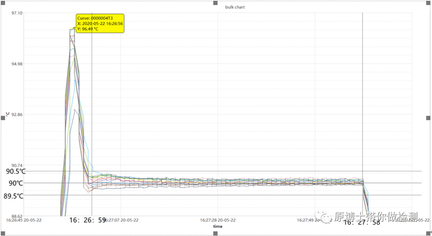Click the 16:27:28 x-axis tick label
Image resolution: width=432 pixels, height=236 pixels.
click(218, 220)
